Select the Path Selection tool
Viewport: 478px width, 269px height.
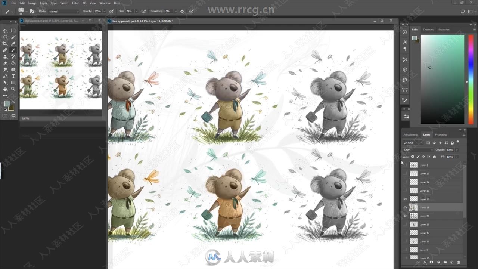(x=5, y=83)
